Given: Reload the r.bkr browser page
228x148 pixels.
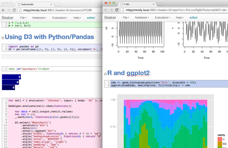Looking at the screenshot, I should 117,10.
